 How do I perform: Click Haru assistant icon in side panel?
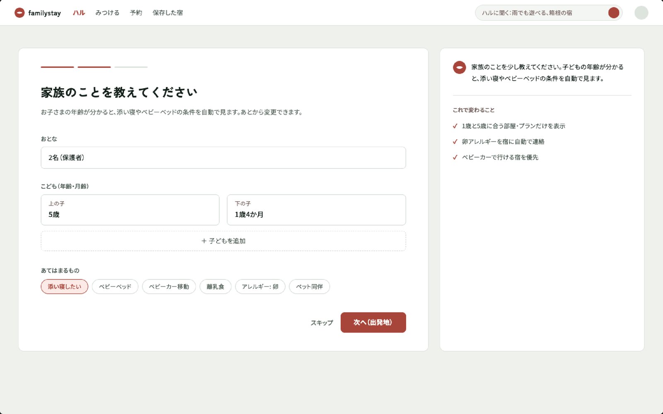[x=459, y=67]
